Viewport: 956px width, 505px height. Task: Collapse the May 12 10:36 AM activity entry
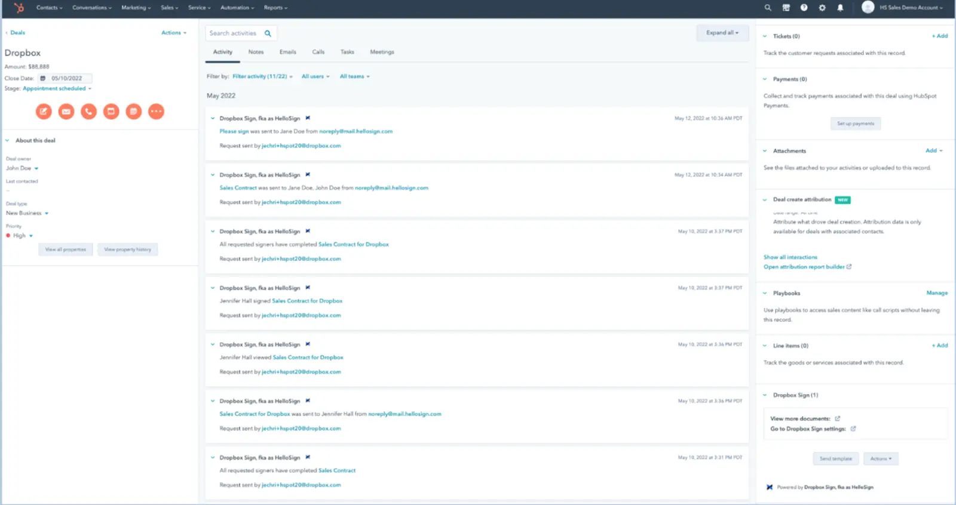tap(213, 118)
